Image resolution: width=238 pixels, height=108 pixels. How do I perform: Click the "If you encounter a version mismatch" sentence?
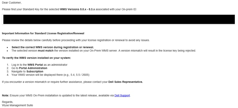72,82
